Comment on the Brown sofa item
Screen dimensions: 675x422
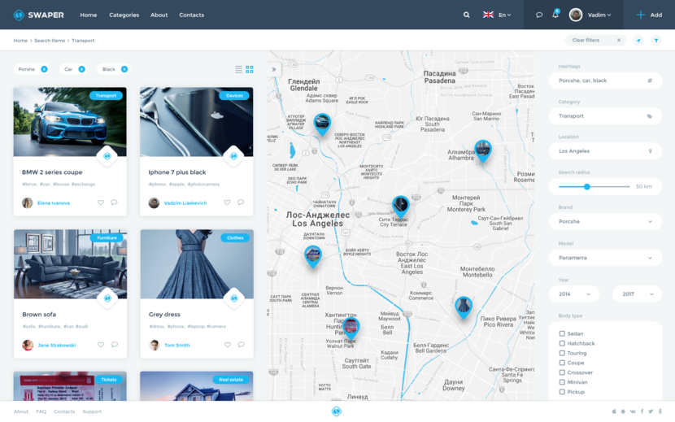(115, 345)
